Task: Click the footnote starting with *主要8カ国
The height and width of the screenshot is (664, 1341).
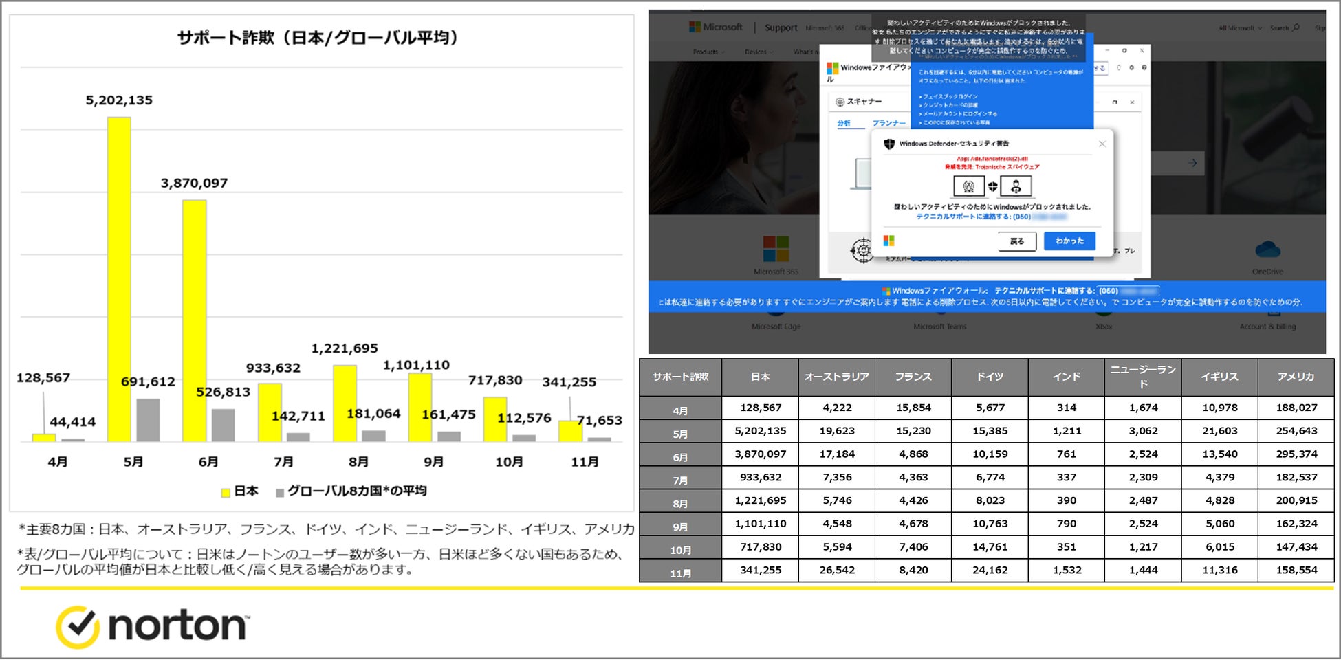Action: [327, 529]
